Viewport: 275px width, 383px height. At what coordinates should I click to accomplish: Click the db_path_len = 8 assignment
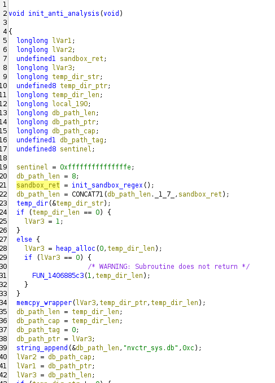(x=47, y=176)
